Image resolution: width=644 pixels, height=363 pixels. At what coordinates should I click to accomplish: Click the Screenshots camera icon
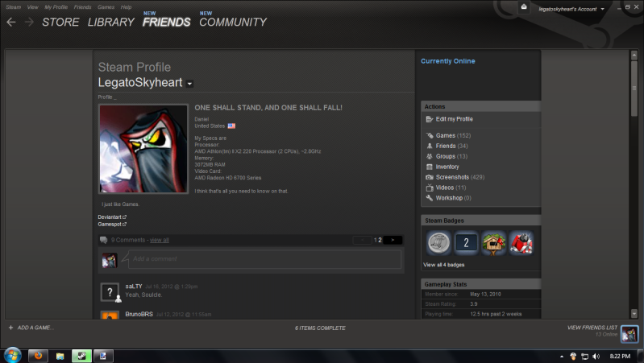(x=430, y=177)
